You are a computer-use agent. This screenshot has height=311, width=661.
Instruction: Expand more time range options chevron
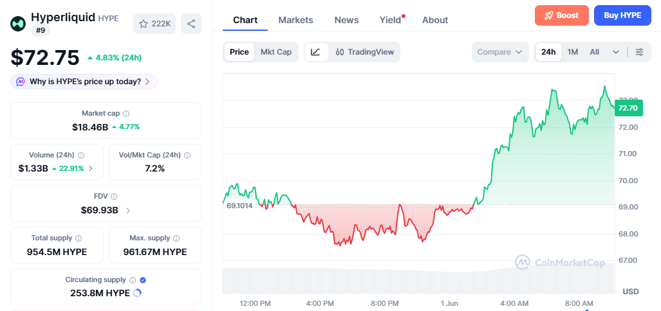(x=616, y=52)
